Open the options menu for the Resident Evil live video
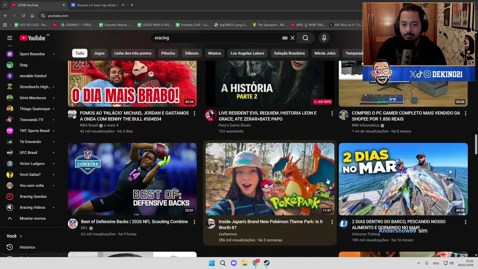The height and width of the screenshot is (269, 478). (332, 113)
